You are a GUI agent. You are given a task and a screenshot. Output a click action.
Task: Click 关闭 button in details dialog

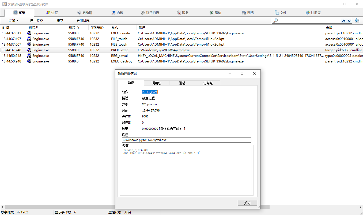tap(247, 203)
